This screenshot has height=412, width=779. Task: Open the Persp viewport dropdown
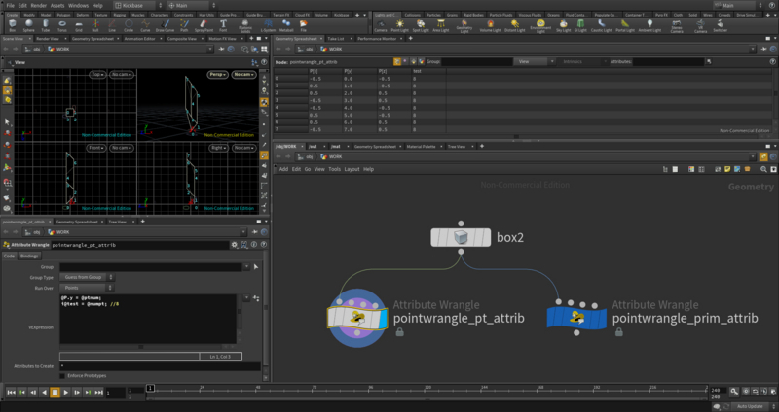click(x=217, y=75)
